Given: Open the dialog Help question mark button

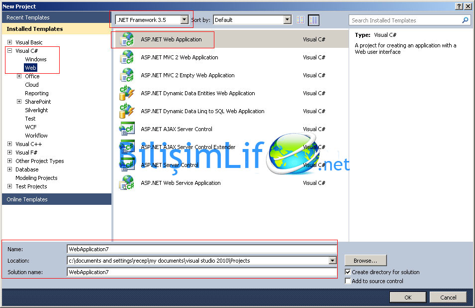Looking at the screenshot, I should click(459, 6).
